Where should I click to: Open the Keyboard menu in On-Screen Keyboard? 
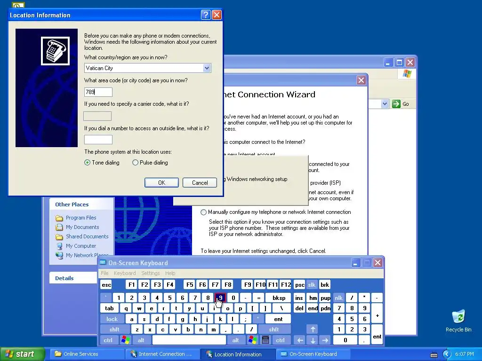[124, 273]
